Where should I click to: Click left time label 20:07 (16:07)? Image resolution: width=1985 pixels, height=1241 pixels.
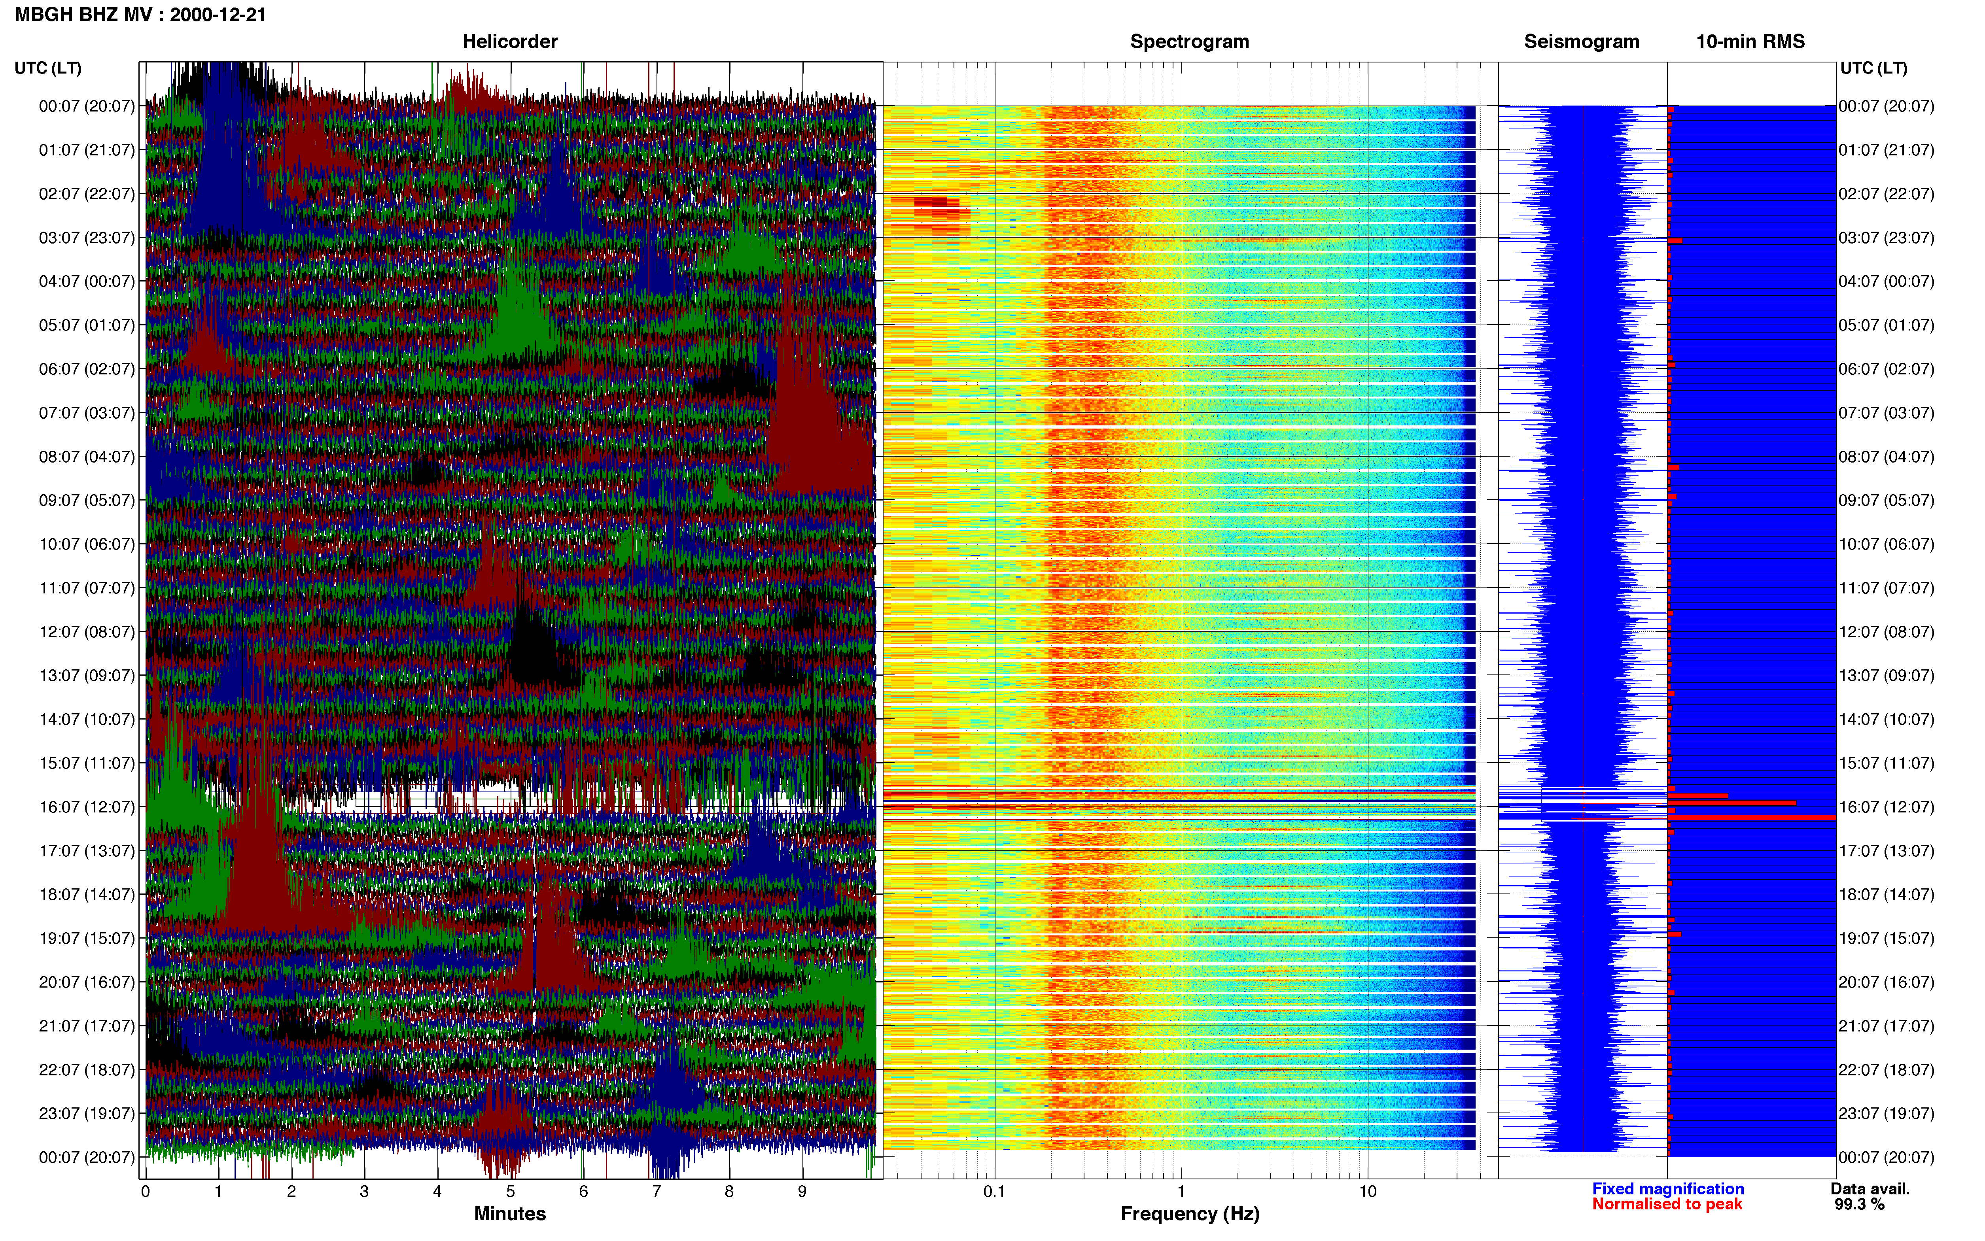(x=87, y=982)
